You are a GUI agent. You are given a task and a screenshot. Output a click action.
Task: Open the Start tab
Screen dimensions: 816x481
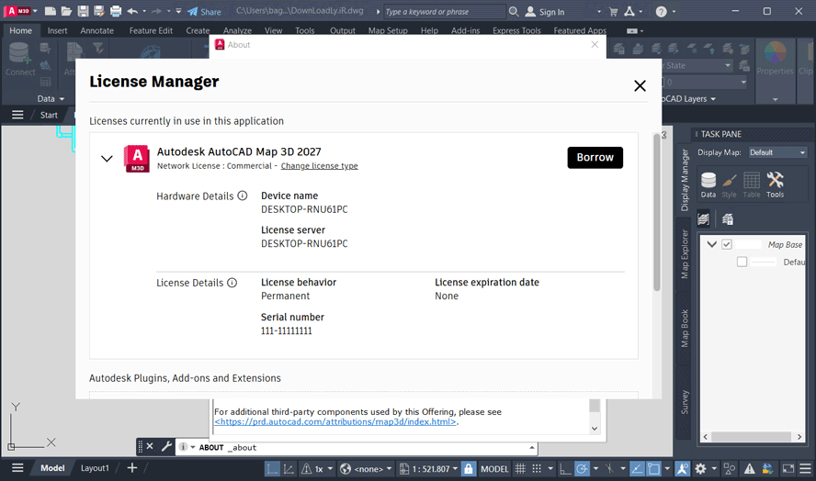pos(49,115)
